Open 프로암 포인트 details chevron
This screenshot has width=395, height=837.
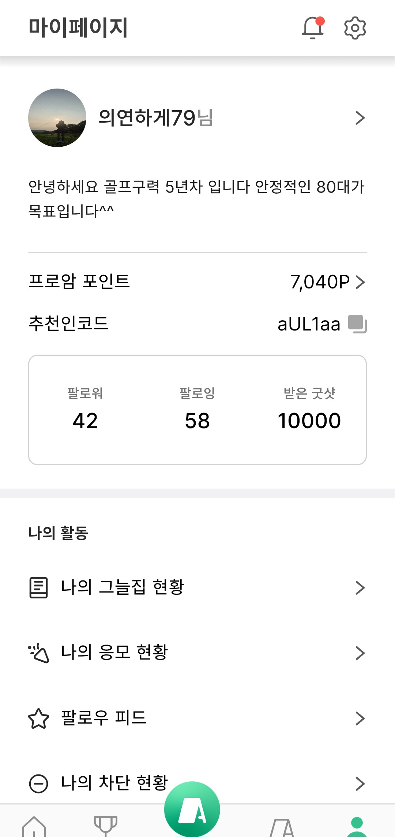click(360, 282)
